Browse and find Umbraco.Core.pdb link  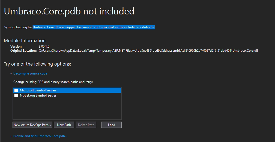click(x=40, y=136)
